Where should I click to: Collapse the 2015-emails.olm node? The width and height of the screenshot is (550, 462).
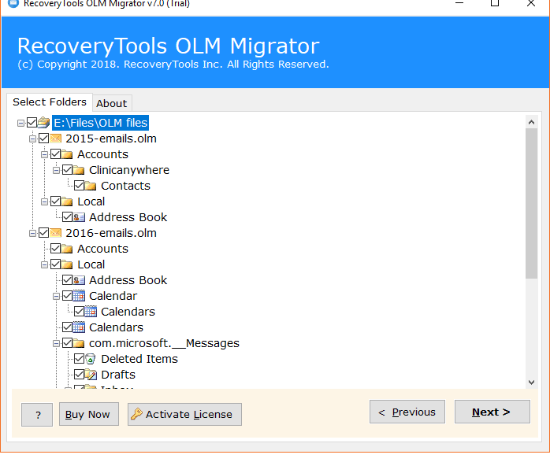(x=32, y=139)
